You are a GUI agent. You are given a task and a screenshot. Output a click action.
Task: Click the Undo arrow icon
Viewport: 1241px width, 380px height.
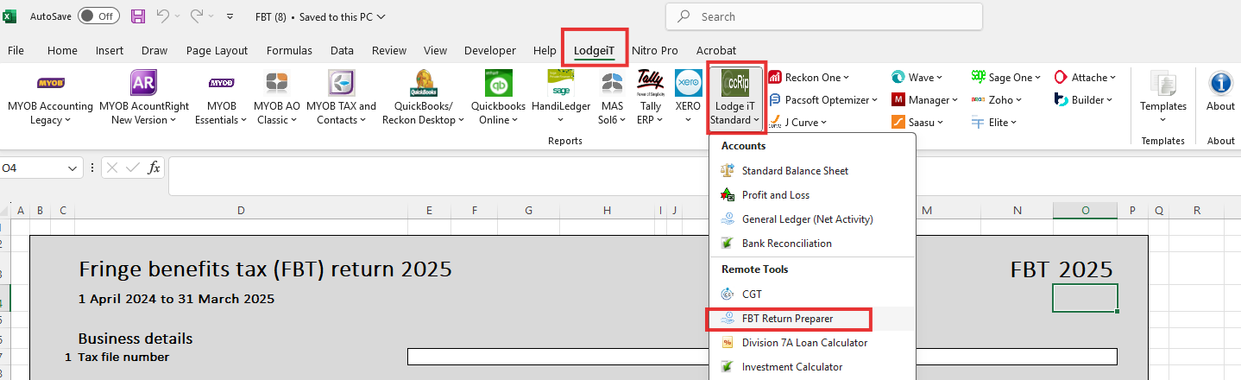(164, 16)
